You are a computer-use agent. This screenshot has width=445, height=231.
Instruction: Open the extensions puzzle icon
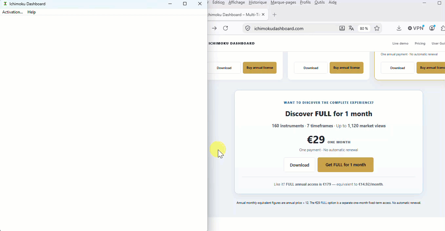pyautogui.click(x=443, y=28)
